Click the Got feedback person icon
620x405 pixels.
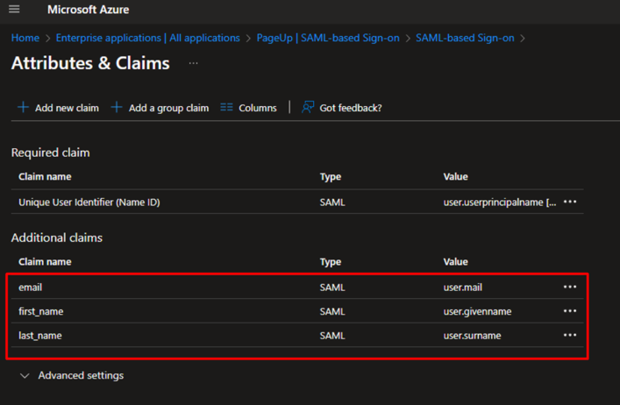tap(308, 108)
